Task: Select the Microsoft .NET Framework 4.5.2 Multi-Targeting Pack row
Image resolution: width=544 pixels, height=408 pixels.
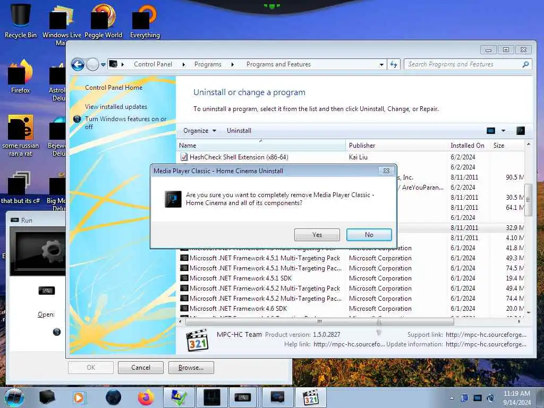Action: 352,288
